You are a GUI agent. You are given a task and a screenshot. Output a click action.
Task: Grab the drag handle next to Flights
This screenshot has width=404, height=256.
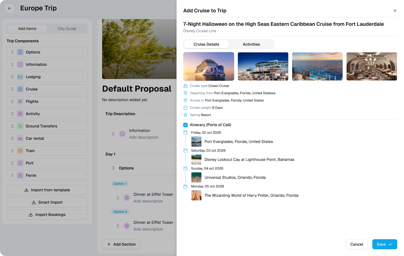click(x=12, y=101)
